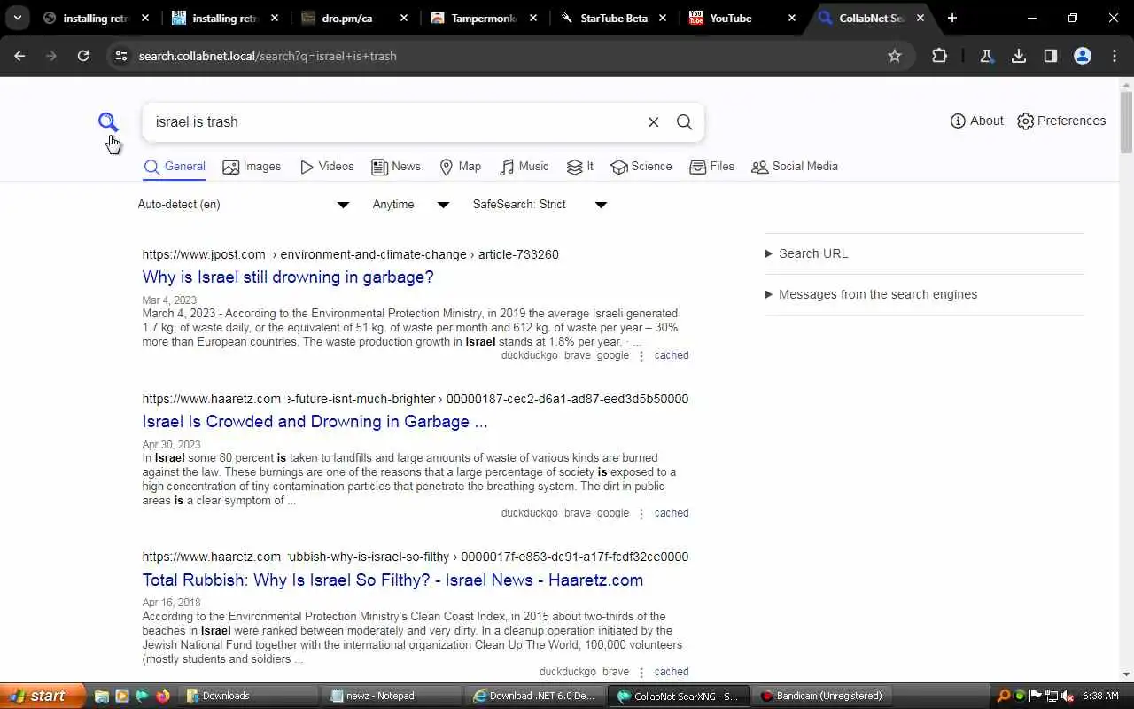Open the Chrome profile avatar
Image resolution: width=1134 pixels, height=709 pixels.
click(1083, 56)
